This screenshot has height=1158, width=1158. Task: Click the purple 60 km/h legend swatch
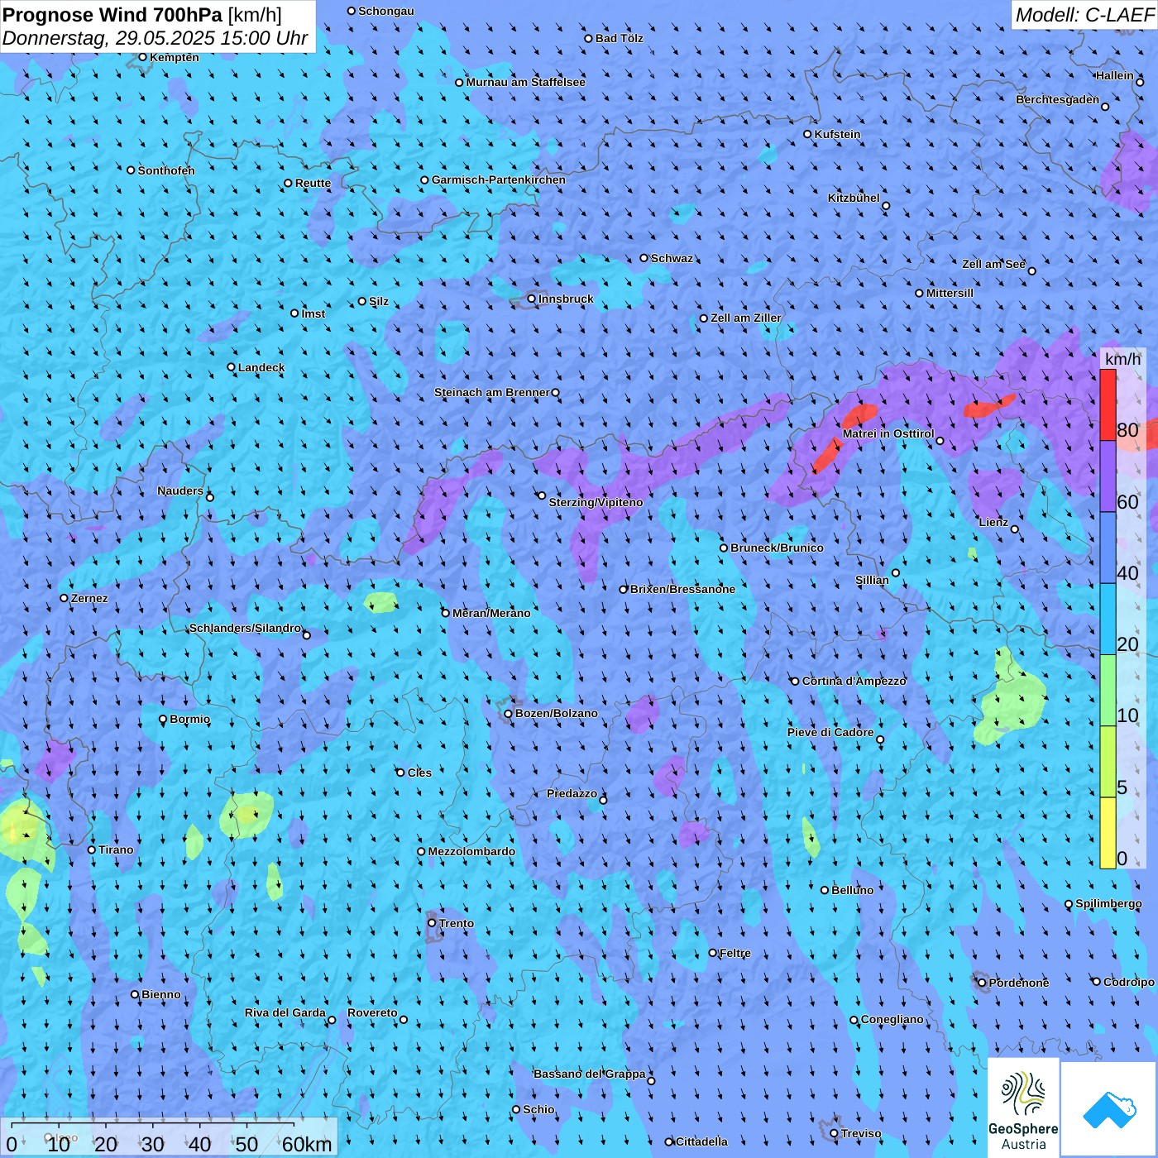tap(1108, 476)
